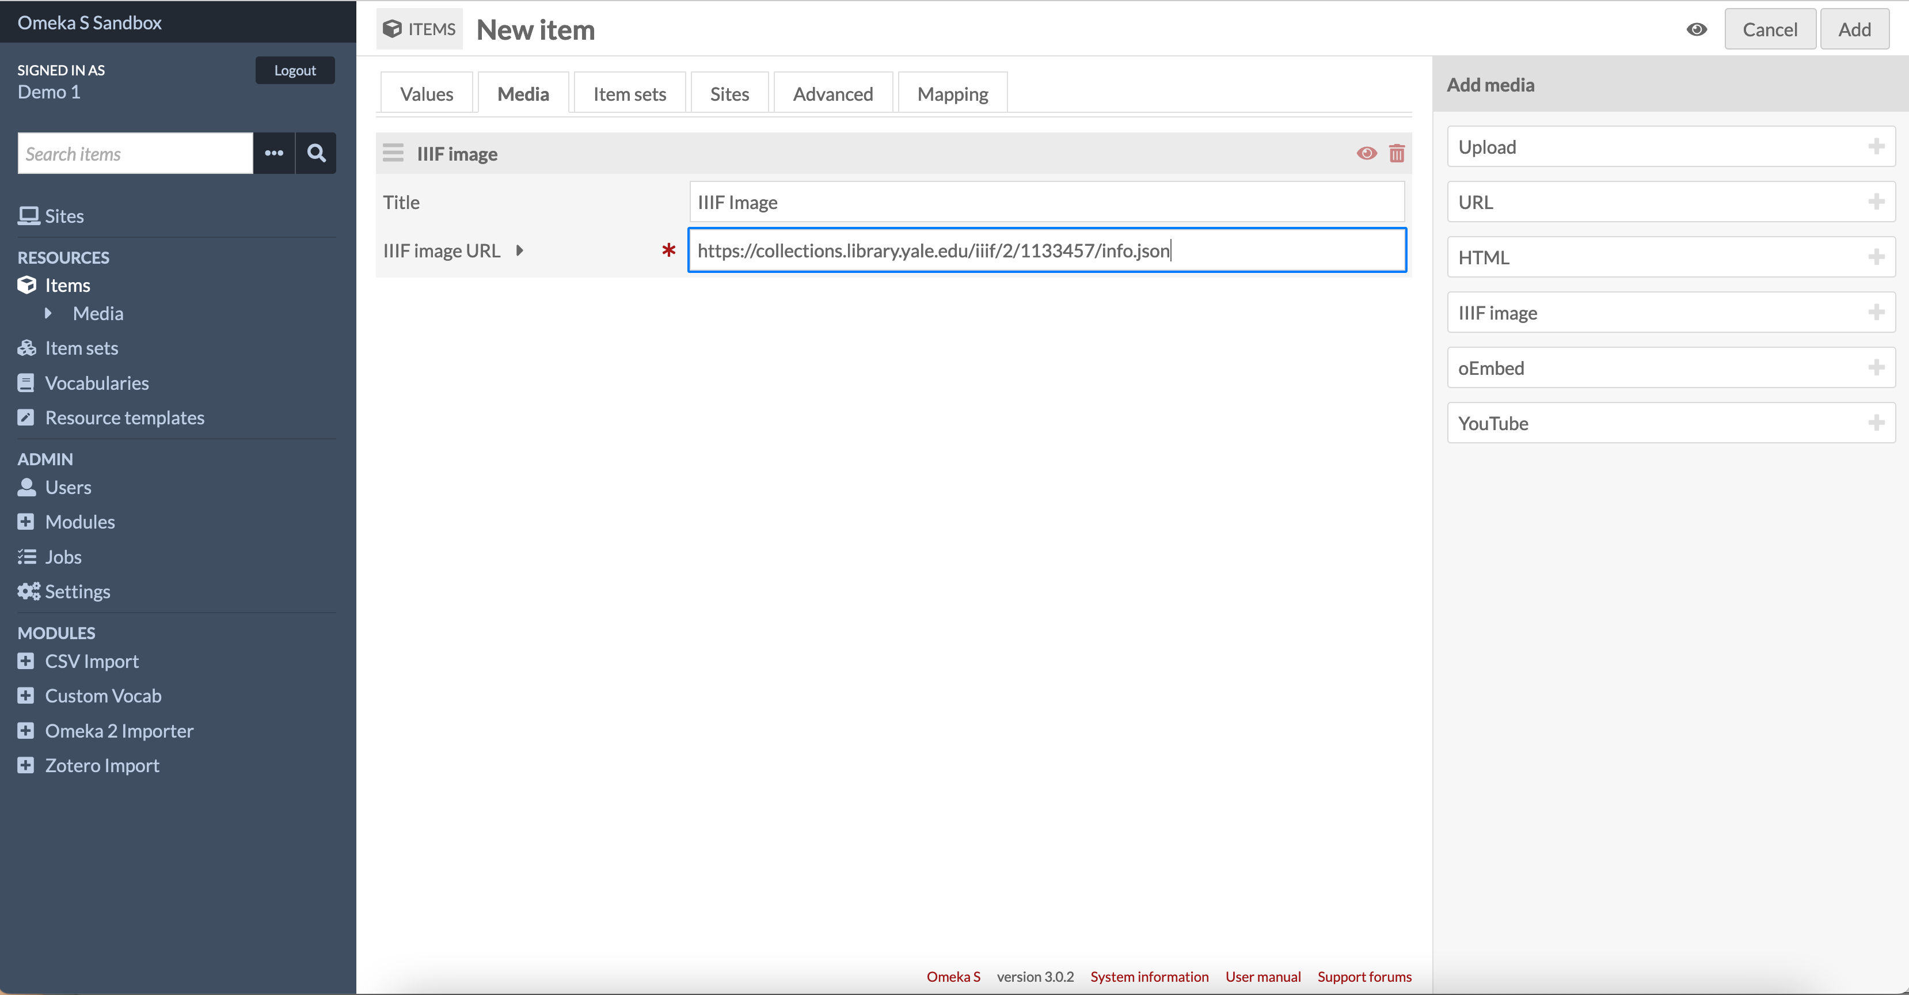Viewport: 1909px width, 995px height.
Task: Add oEmbed media type
Action: coord(1671,368)
